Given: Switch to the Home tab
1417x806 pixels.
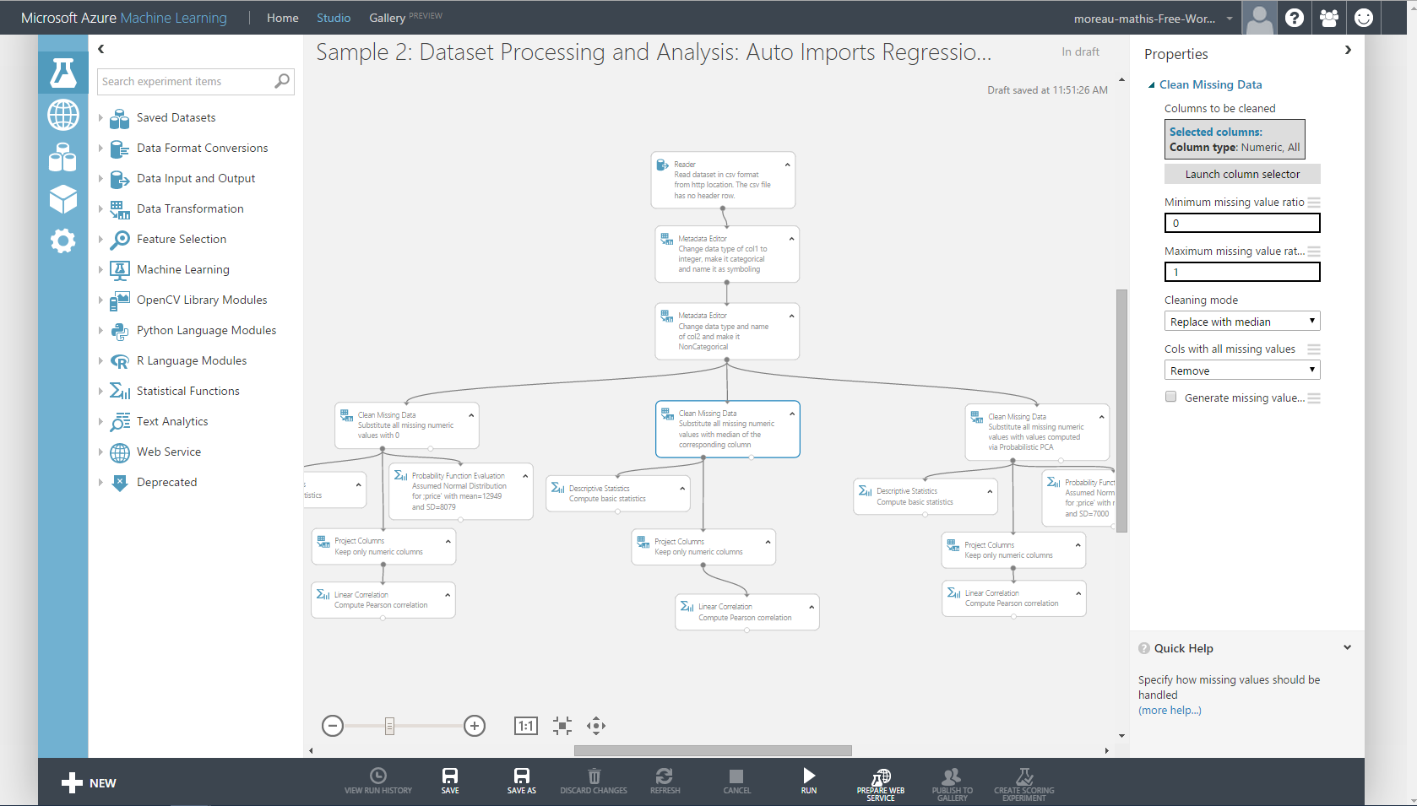Looking at the screenshot, I should pos(282,17).
